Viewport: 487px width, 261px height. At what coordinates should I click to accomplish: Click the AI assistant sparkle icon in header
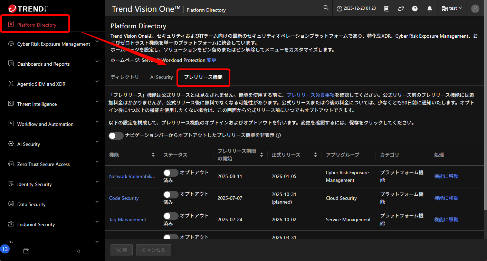tap(401, 8)
